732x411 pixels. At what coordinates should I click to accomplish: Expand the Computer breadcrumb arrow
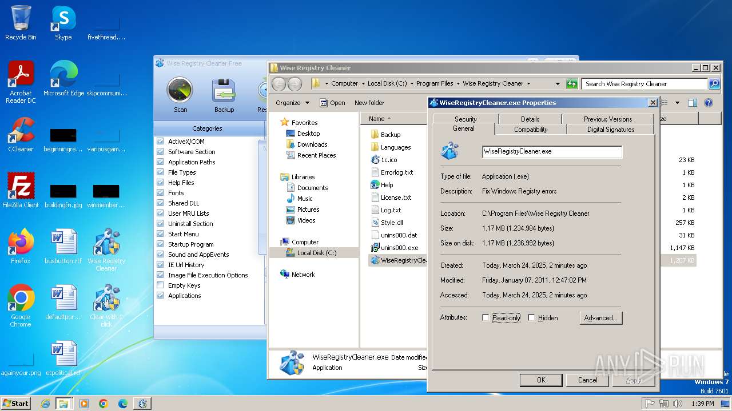(x=363, y=83)
